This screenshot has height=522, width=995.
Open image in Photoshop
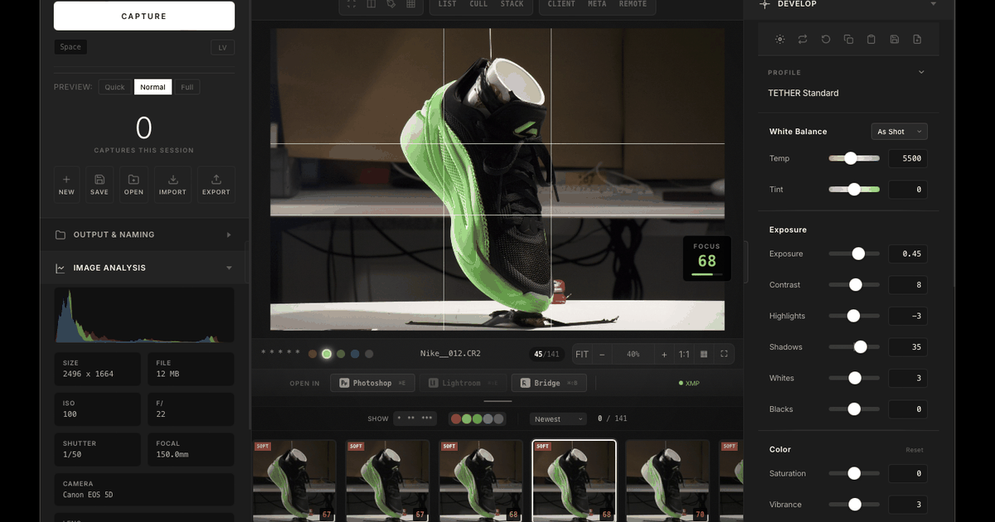point(371,383)
